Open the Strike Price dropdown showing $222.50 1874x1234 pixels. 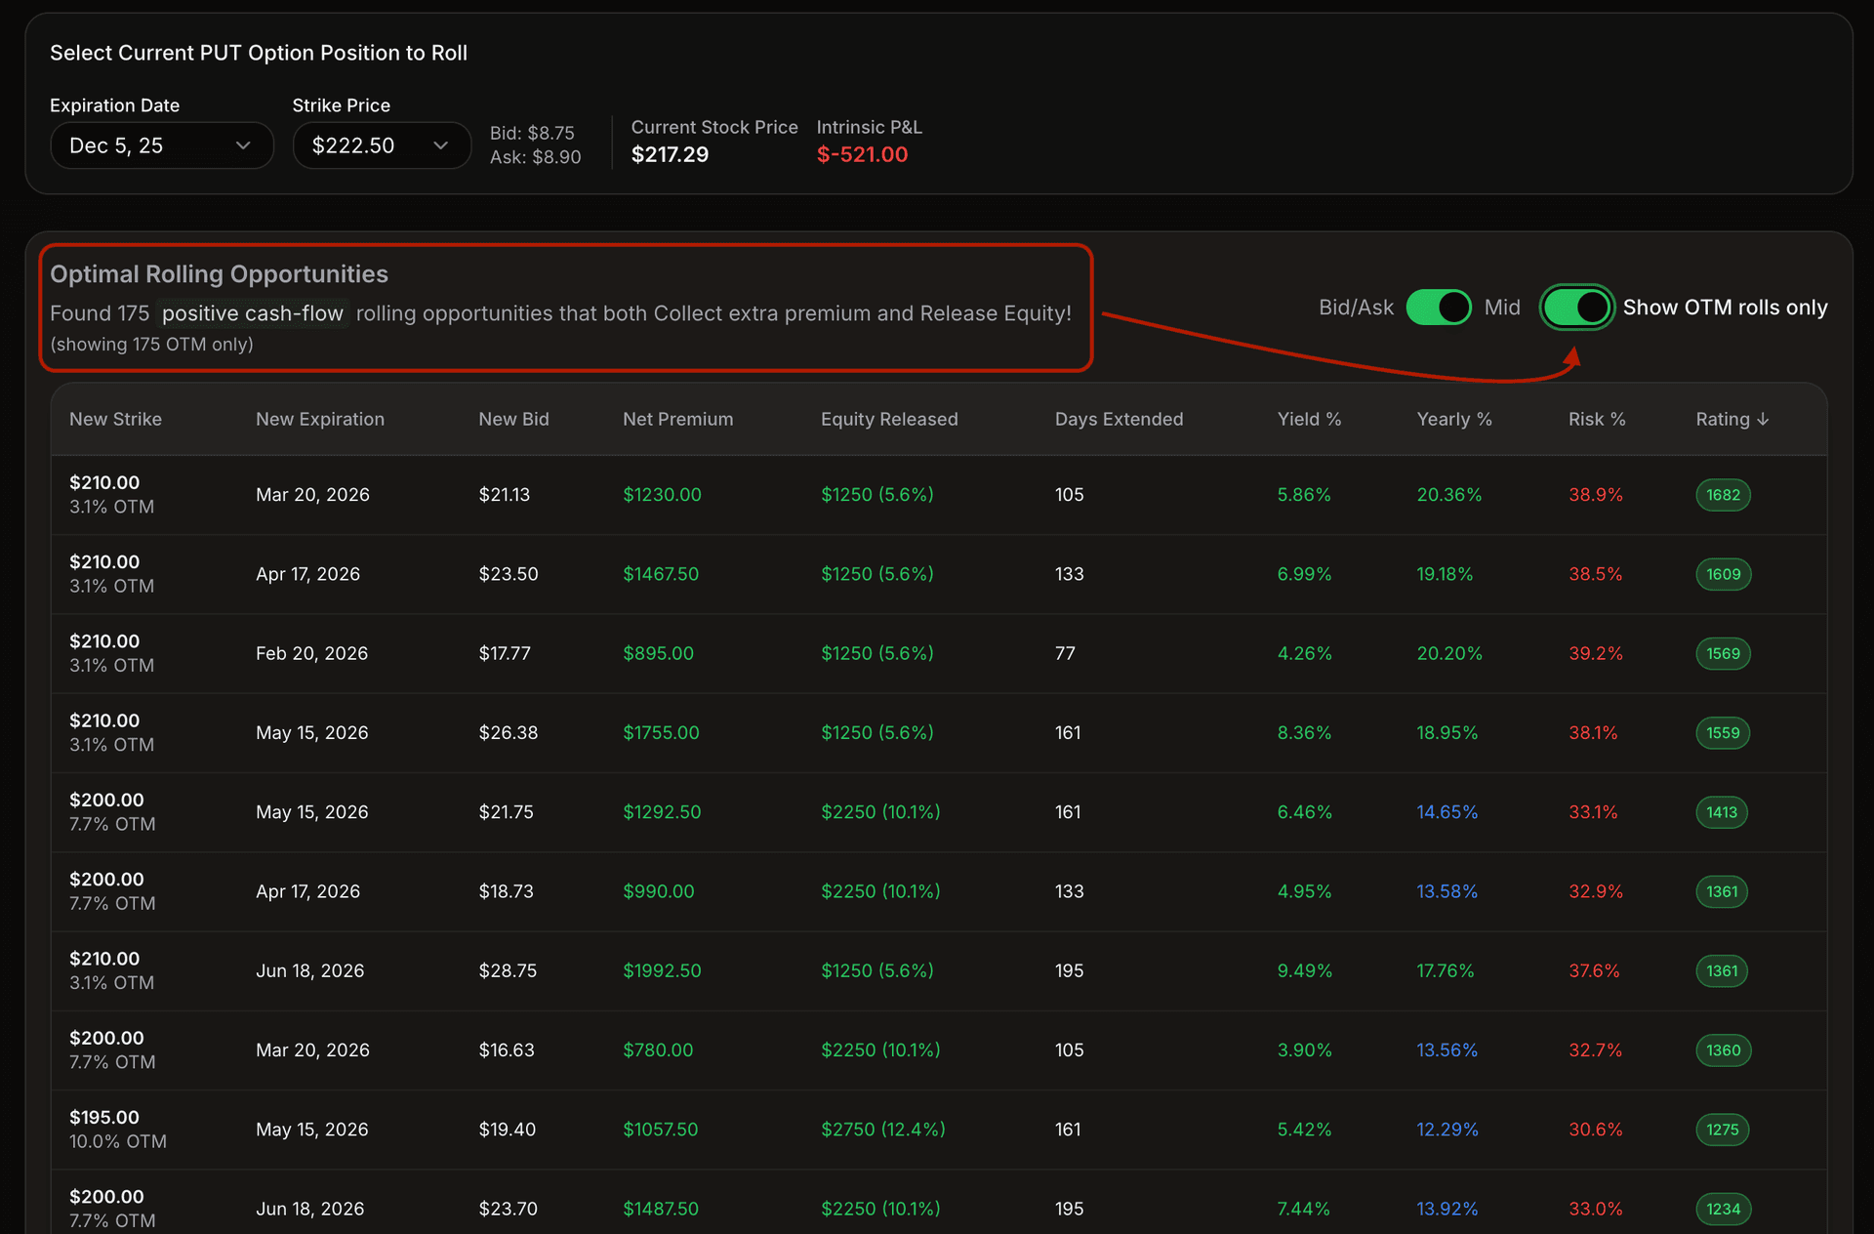pyautogui.click(x=381, y=144)
